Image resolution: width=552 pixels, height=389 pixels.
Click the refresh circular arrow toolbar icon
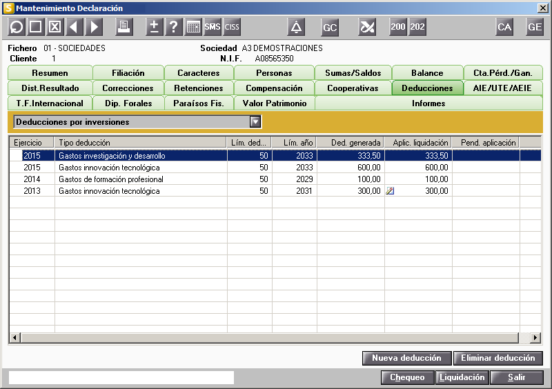16,27
